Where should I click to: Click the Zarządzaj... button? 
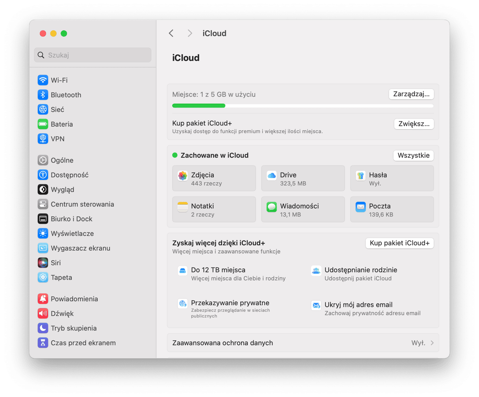(x=411, y=94)
